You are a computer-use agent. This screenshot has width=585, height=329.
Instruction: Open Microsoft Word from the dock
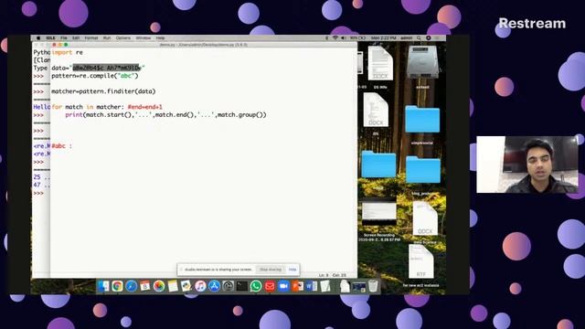tap(311, 286)
